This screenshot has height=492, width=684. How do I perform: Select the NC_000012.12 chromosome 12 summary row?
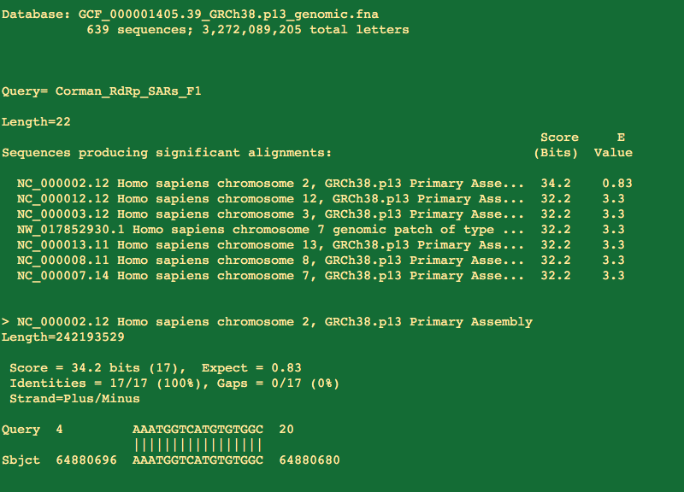pos(321,199)
